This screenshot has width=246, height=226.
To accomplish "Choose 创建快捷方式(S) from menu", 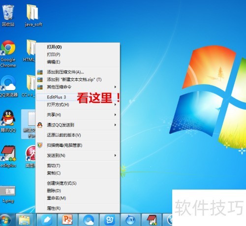I will coord(78,183).
